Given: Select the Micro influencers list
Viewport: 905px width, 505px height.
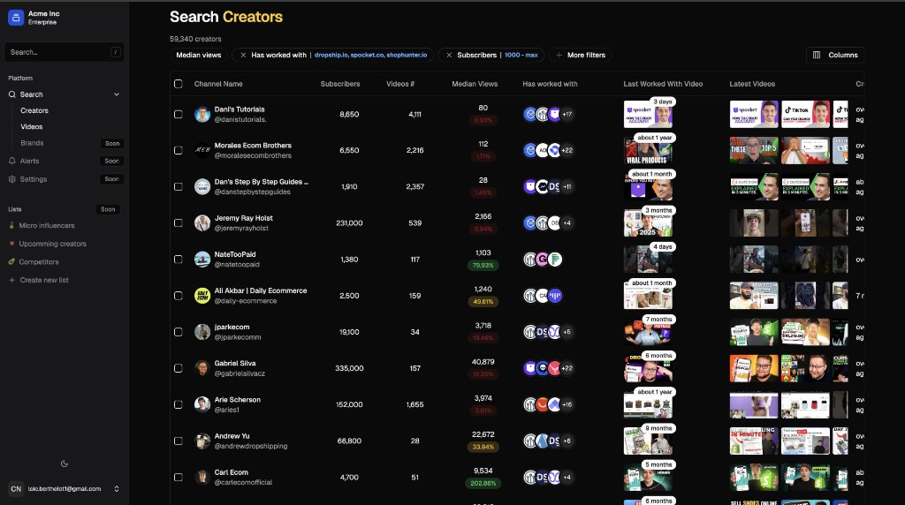Looking at the screenshot, I should 46,225.
